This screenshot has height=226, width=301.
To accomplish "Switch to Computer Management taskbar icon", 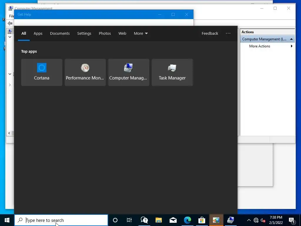I will pos(230,220).
